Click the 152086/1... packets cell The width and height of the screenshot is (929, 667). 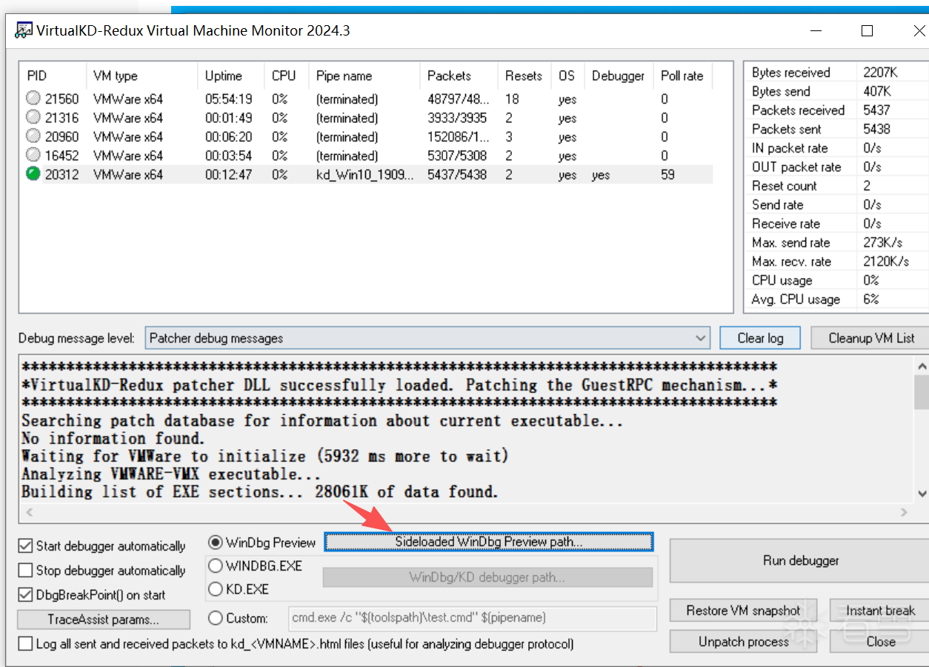(457, 137)
